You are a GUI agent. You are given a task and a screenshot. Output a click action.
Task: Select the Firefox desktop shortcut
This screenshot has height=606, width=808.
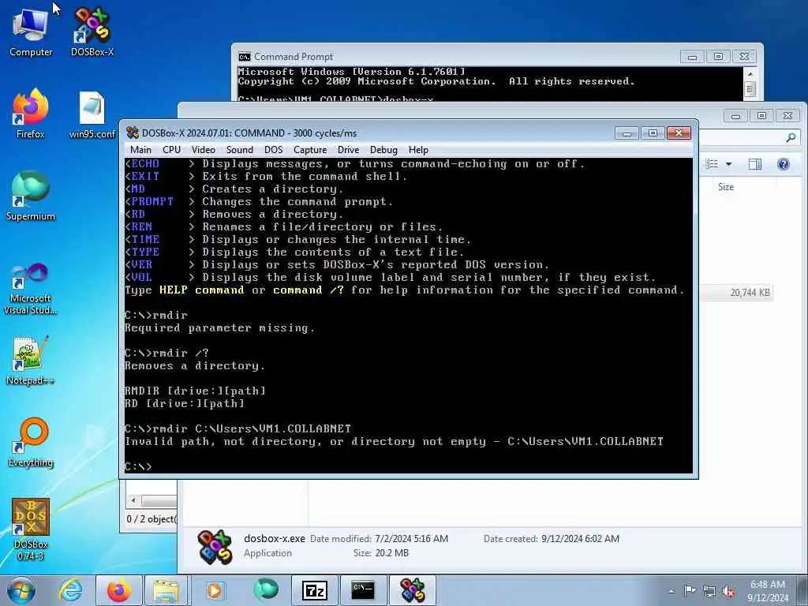(x=31, y=114)
